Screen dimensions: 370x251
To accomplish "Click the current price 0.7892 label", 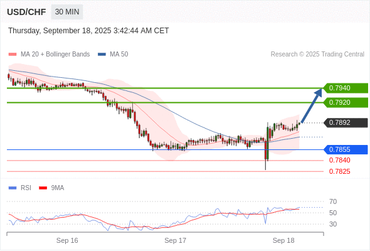I will point(346,122).
